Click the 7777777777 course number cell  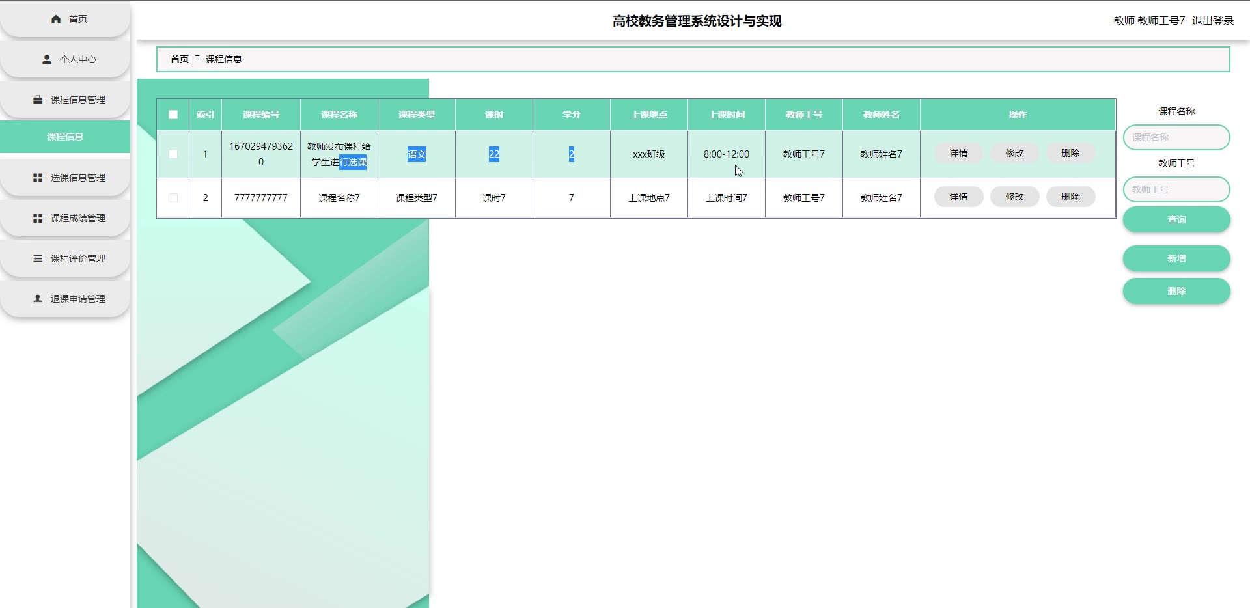pyautogui.click(x=261, y=198)
